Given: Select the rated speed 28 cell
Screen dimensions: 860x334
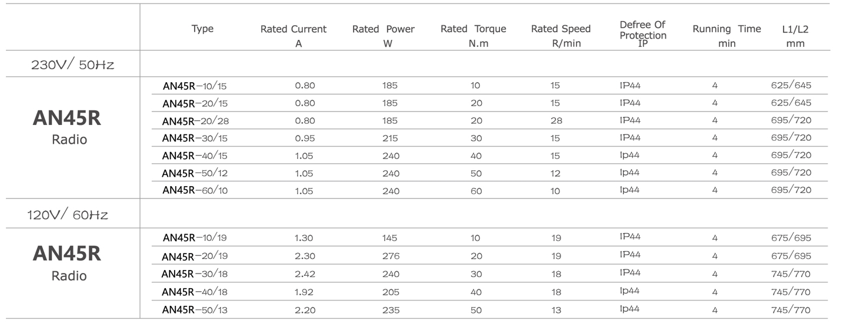Looking at the screenshot, I should (556, 121).
